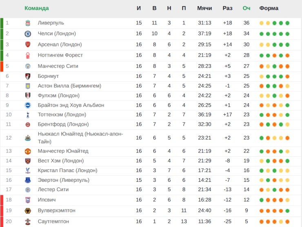
Task: Click the Chelsea club crest icon
Action: [x=28, y=34]
